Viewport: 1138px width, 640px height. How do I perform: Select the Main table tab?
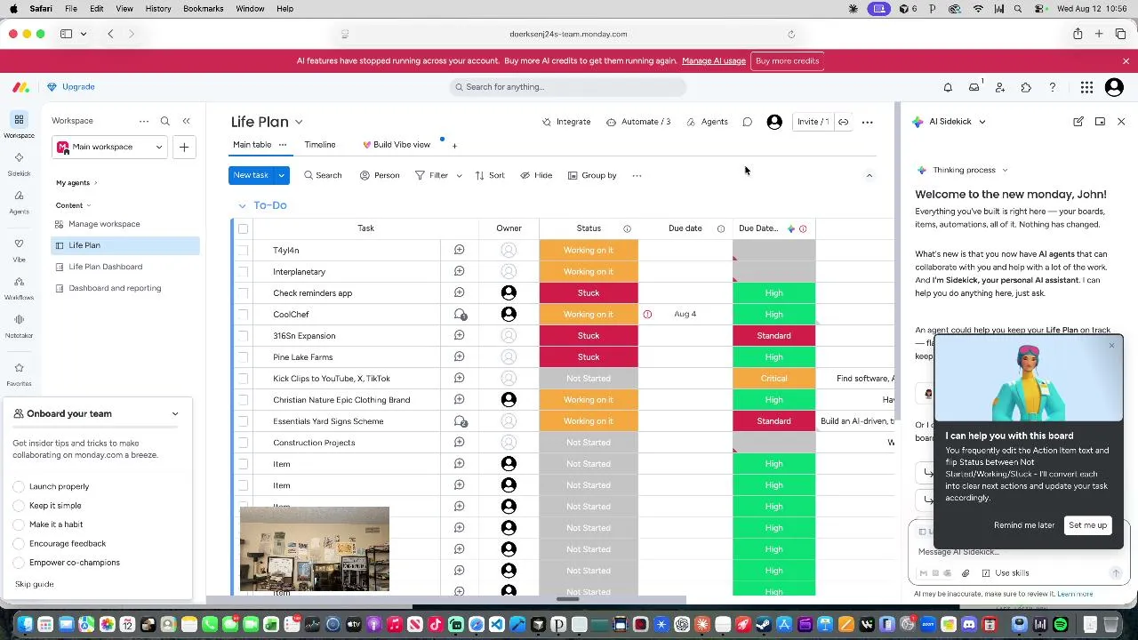click(252, 145)
